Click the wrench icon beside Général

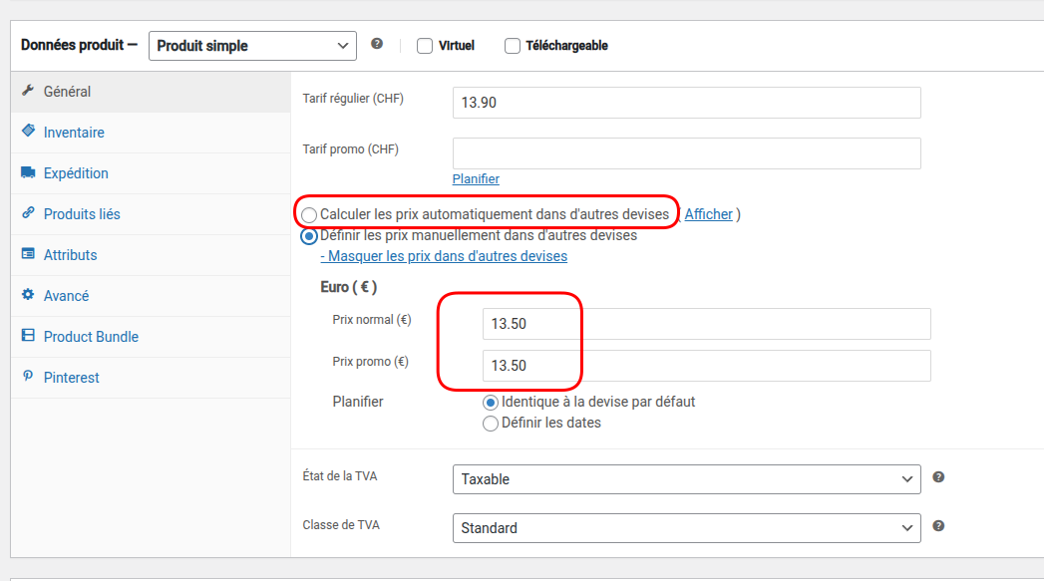click(x=28, y=91)
